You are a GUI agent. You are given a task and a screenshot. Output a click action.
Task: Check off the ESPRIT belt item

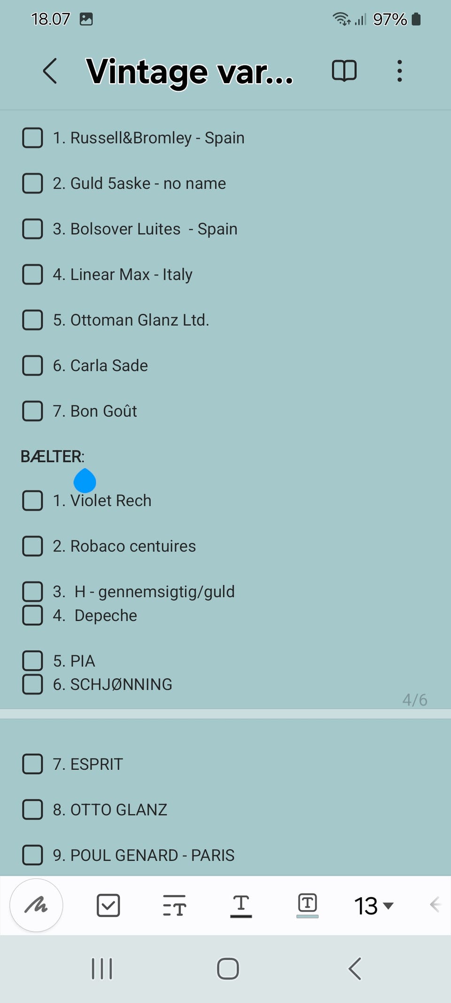tap(33, 764)
